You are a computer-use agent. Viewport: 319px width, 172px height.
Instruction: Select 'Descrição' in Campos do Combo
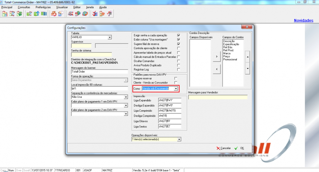click(229, 41)
